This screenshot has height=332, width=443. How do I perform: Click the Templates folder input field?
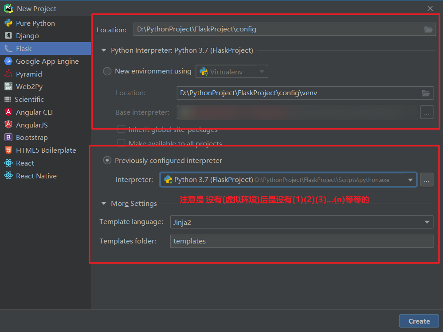coord(302,241)
